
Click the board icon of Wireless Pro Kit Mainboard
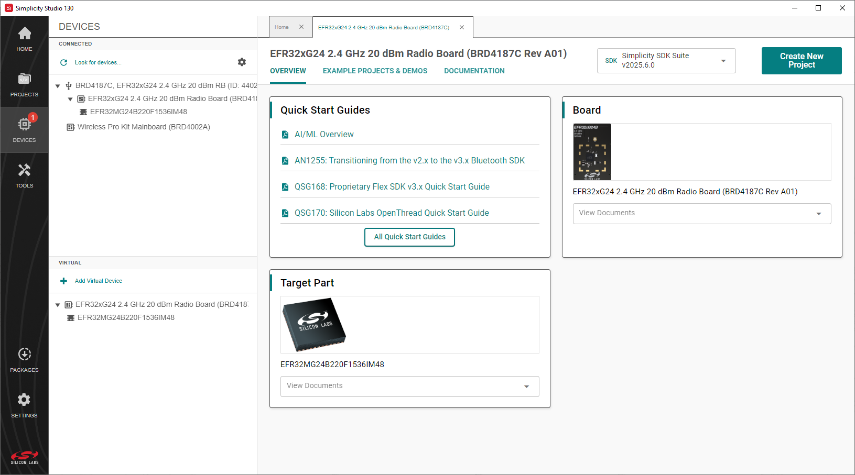[x=70, y=127]
